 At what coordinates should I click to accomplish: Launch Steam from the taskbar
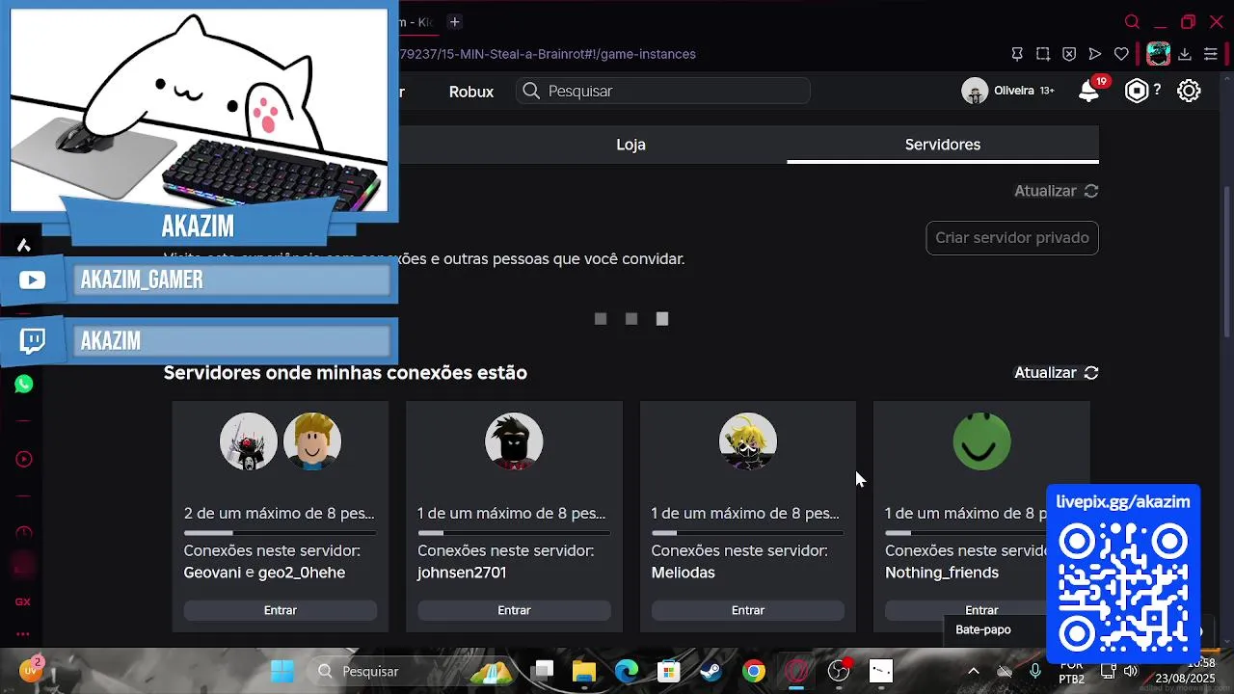tap(711, 671)
